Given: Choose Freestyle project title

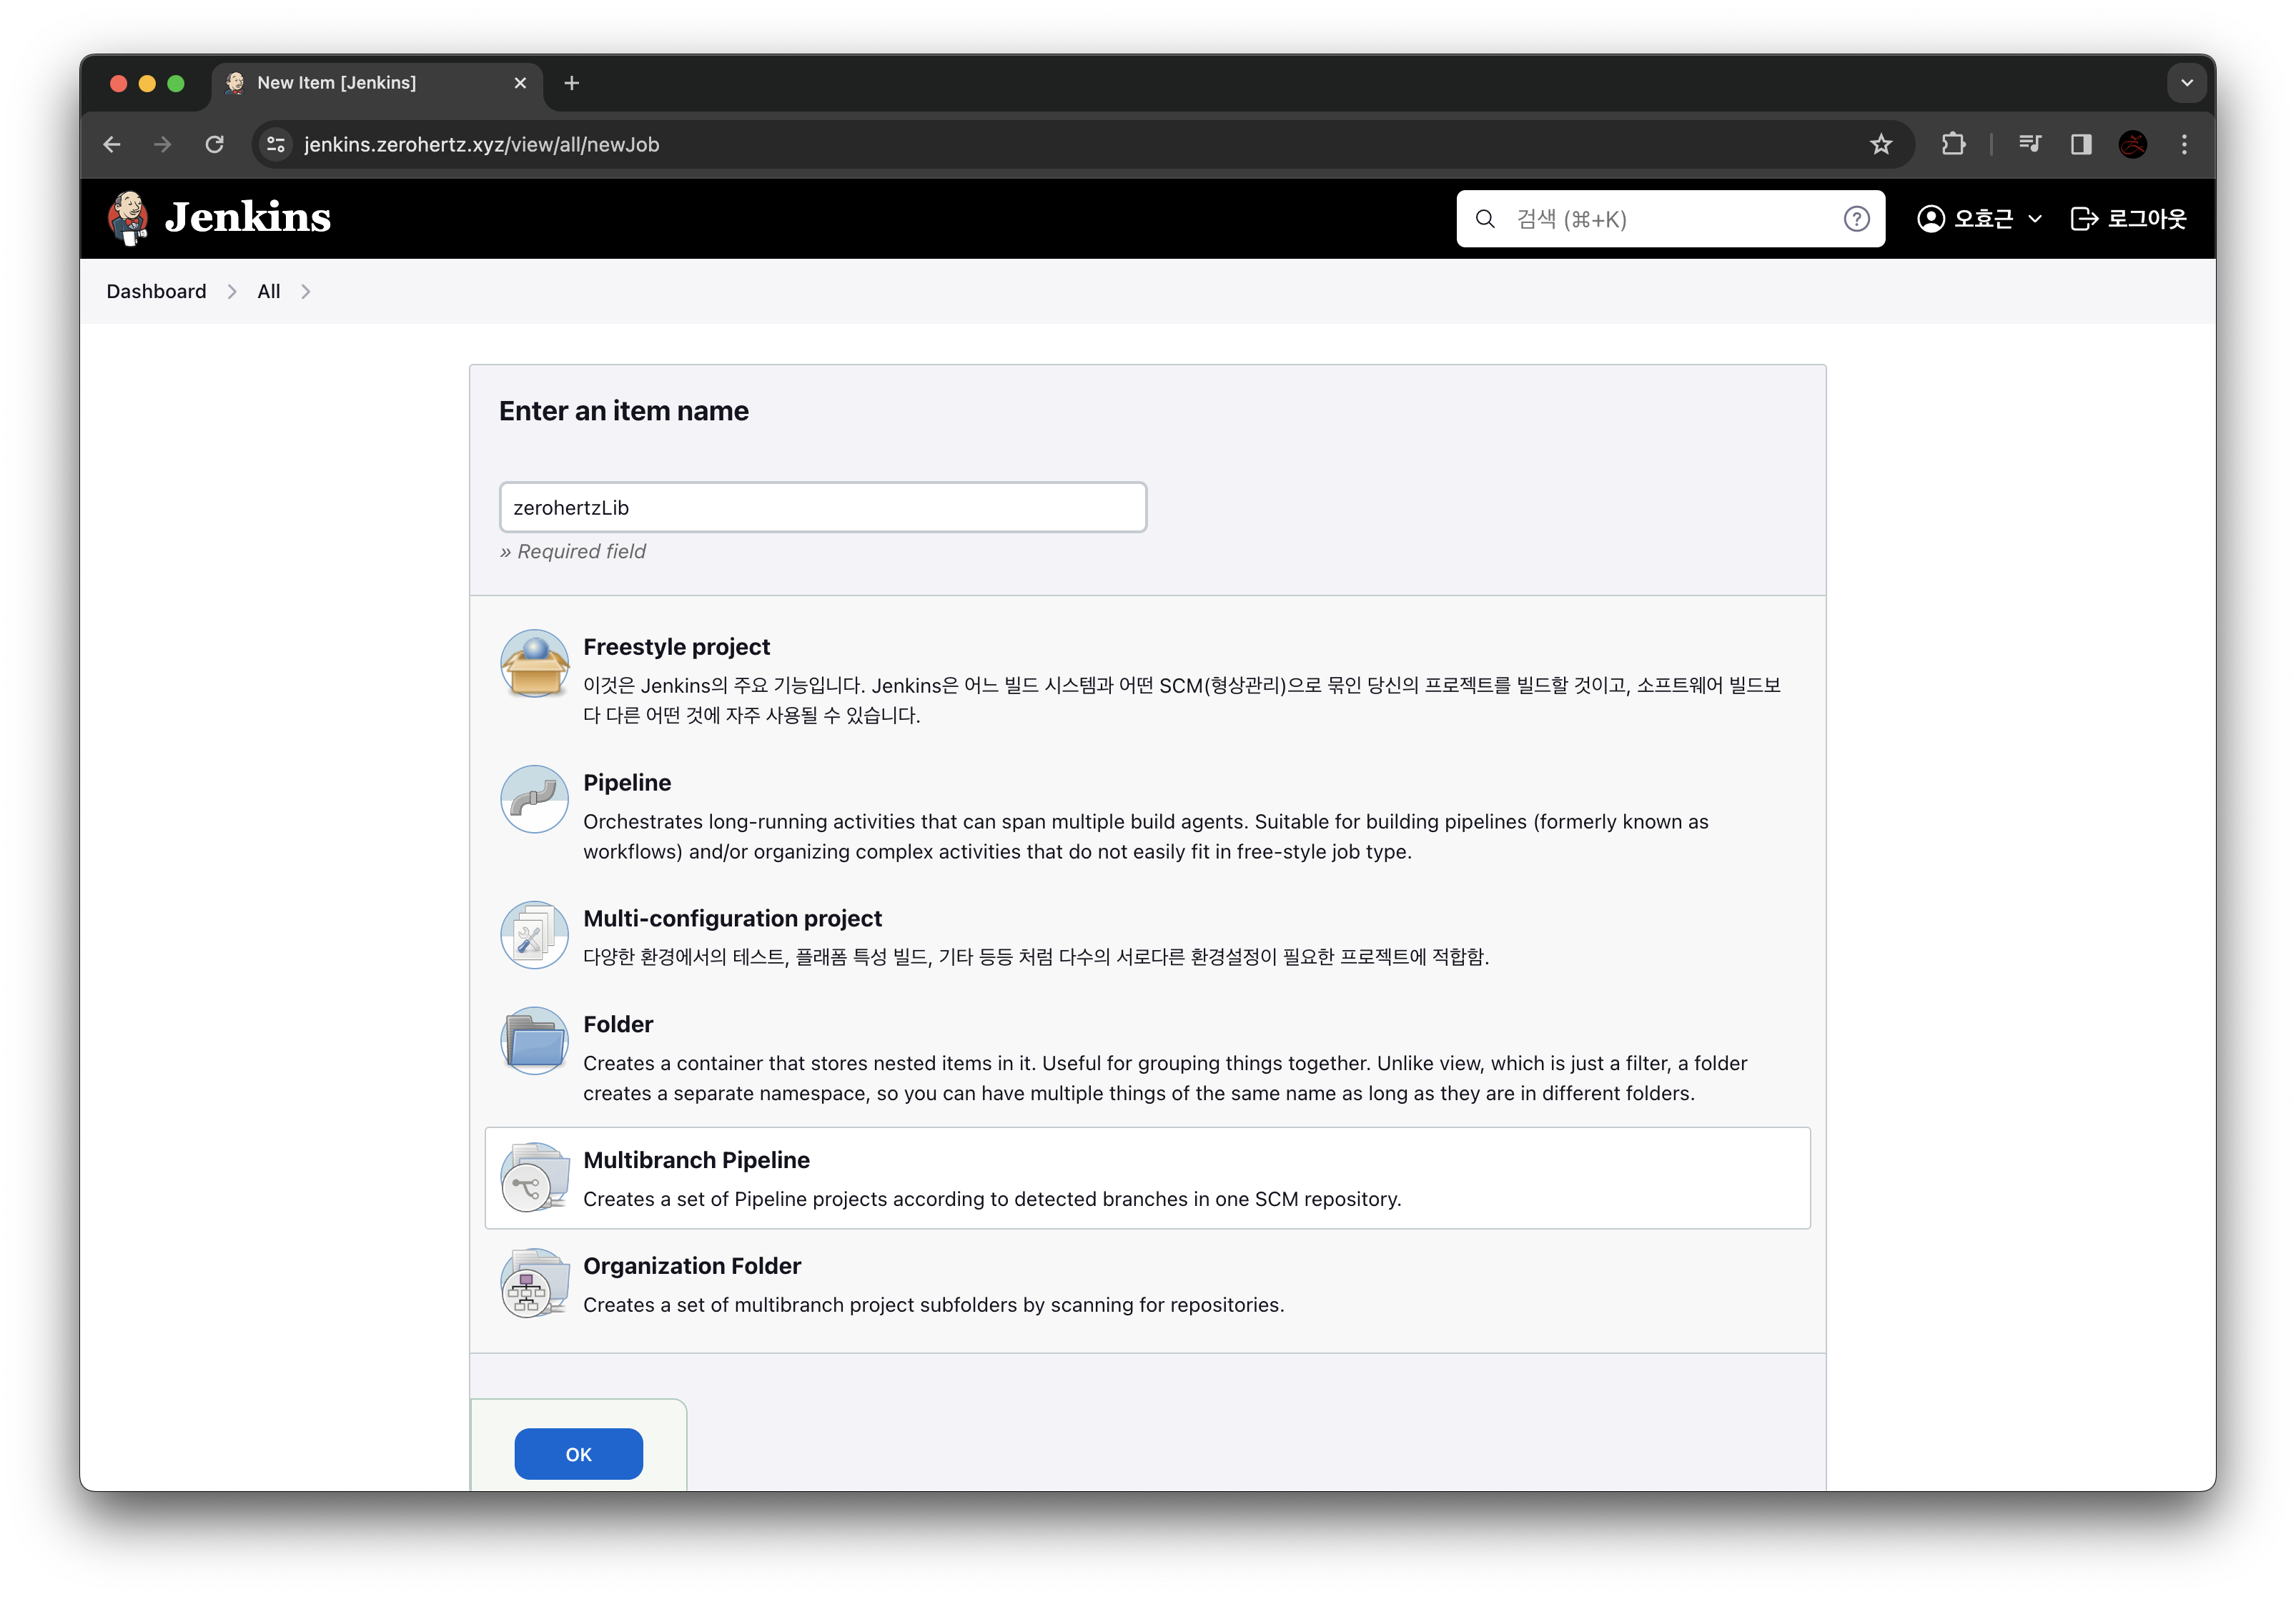Looking at the screenshot, I should point(677,647).
